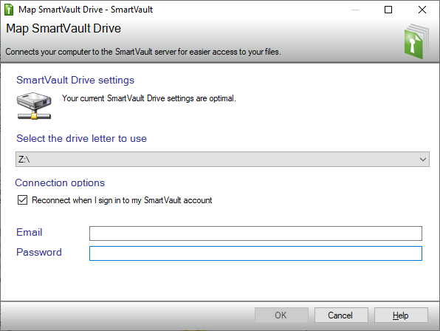This screenshot has height=331, width=440.
Task: Click the green SmartVault logo in header
Action: (416, 41)
